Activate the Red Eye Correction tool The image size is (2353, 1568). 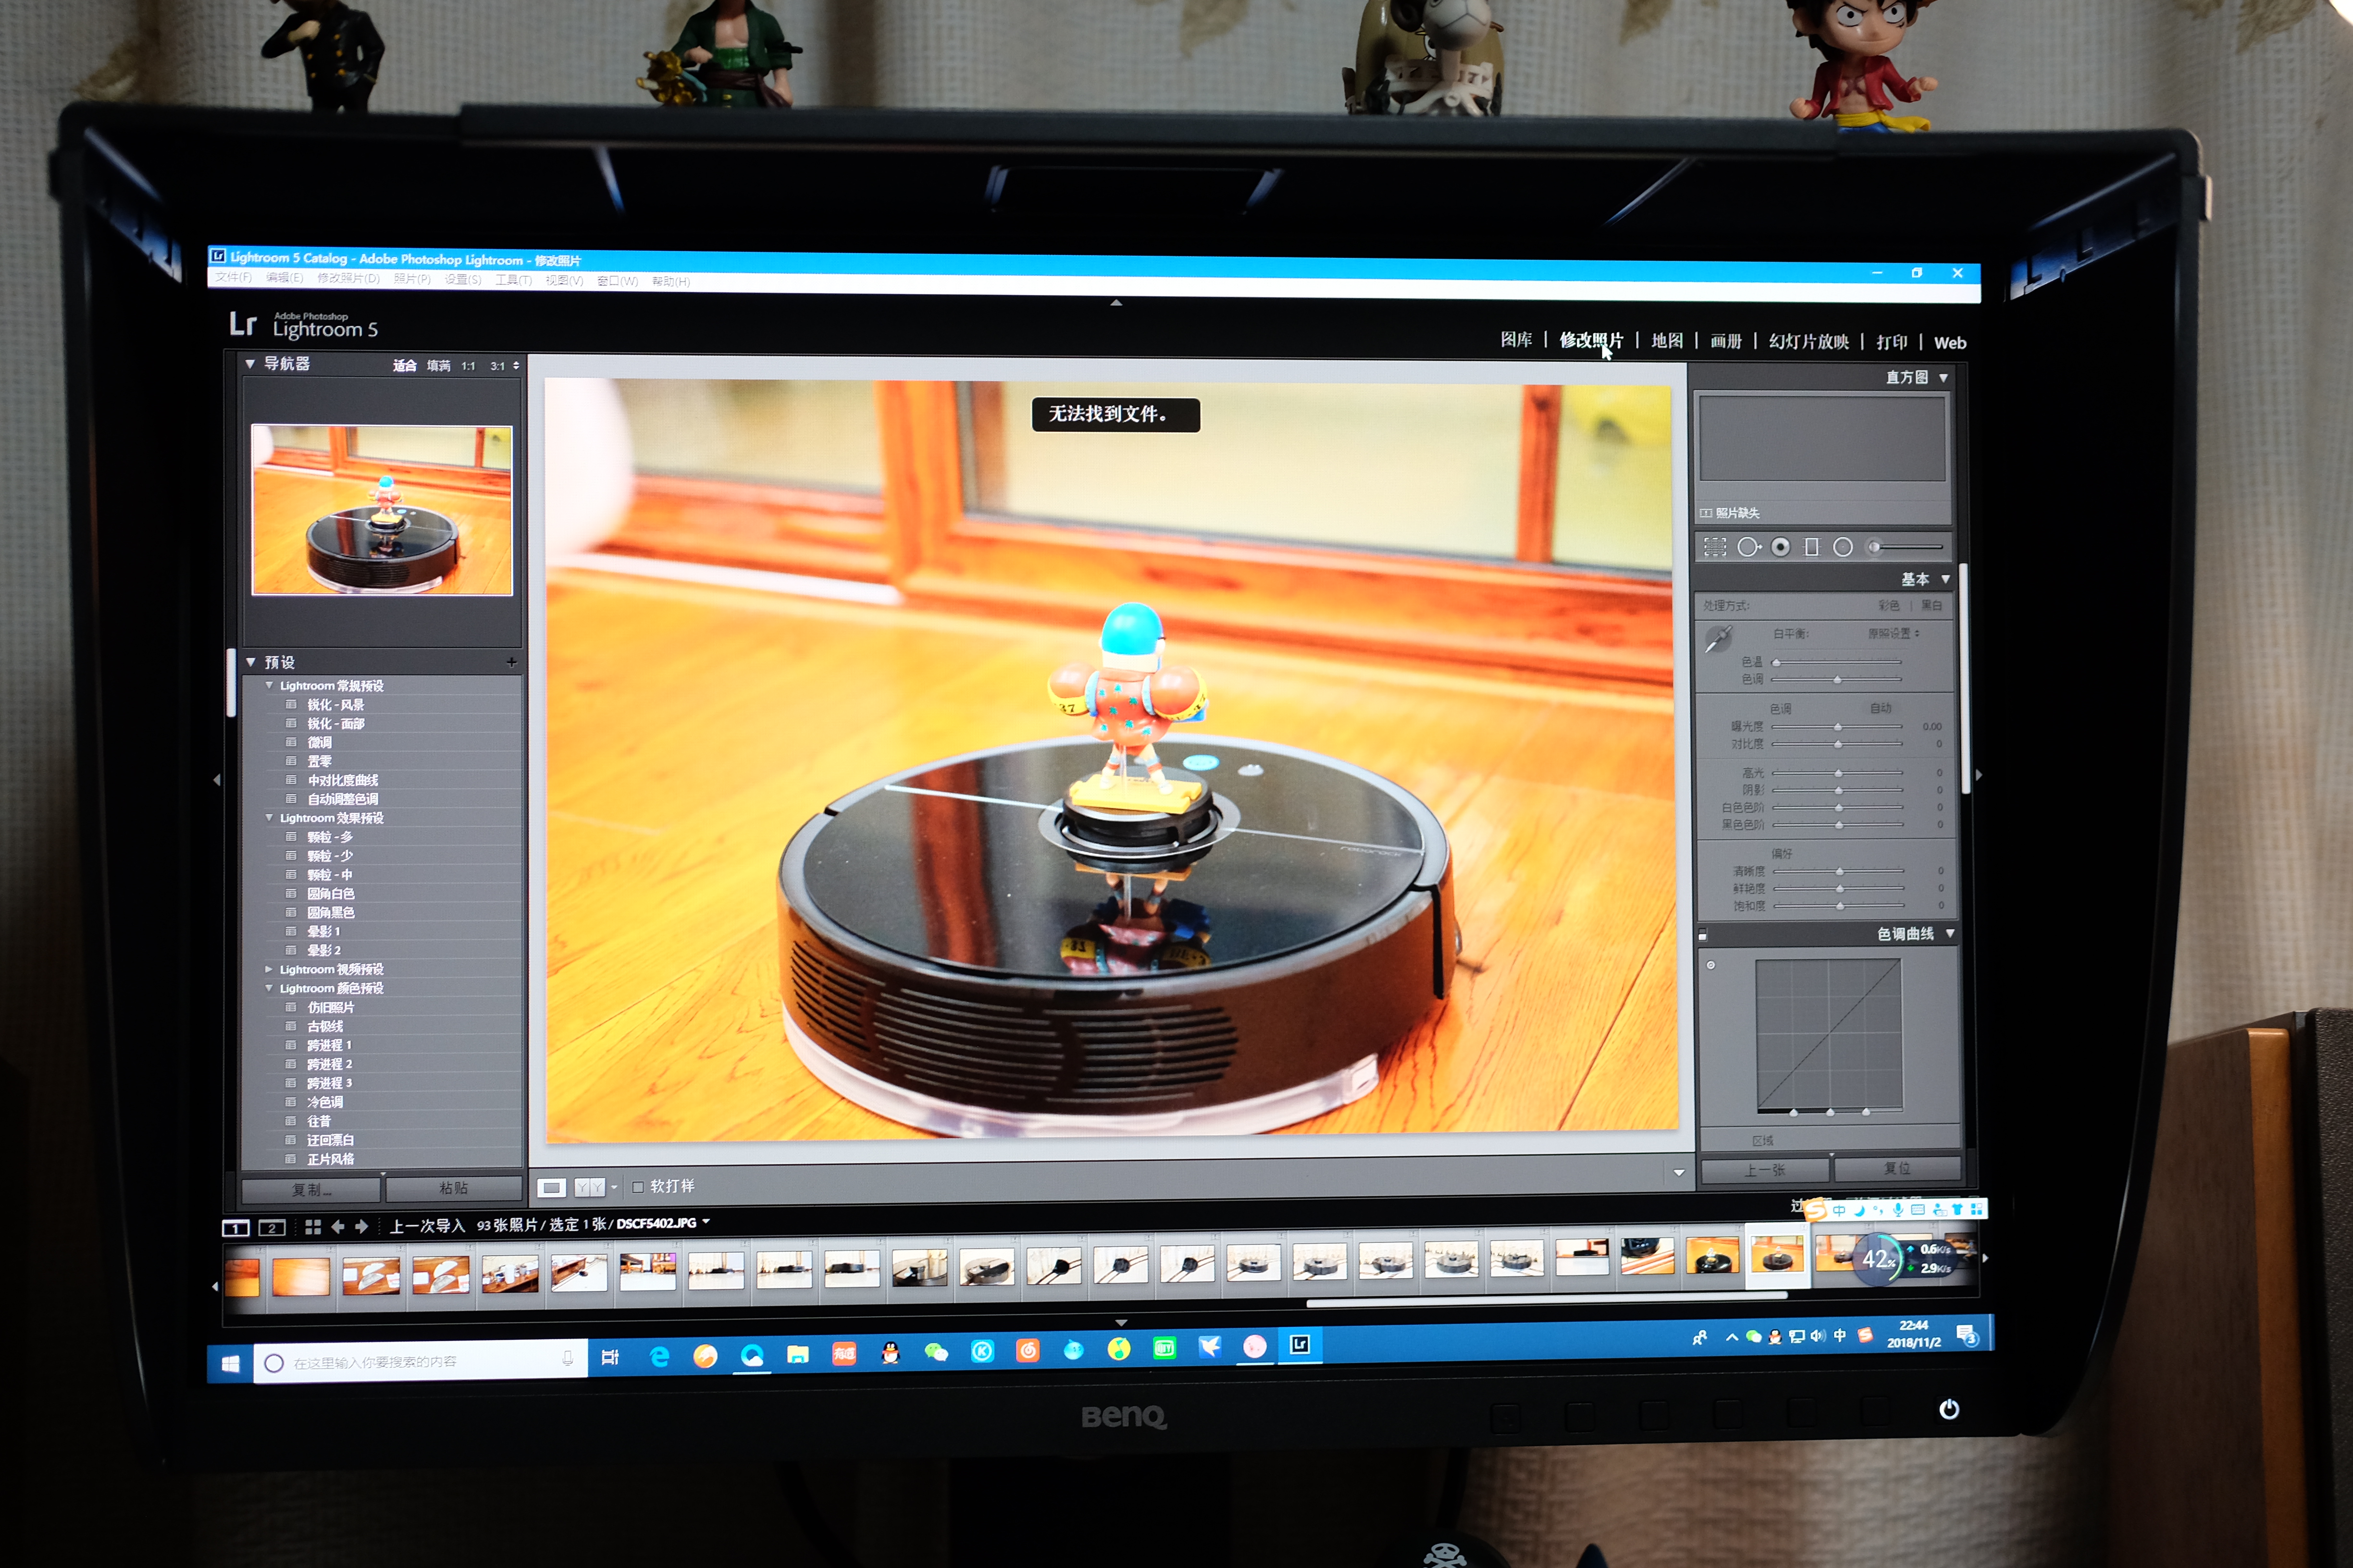coord(1781,547)
